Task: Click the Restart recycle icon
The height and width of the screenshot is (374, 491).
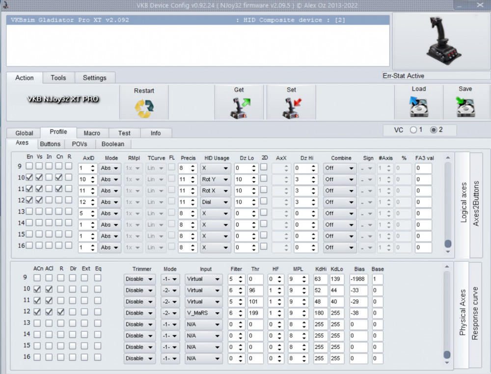Action: pos(144,108)
